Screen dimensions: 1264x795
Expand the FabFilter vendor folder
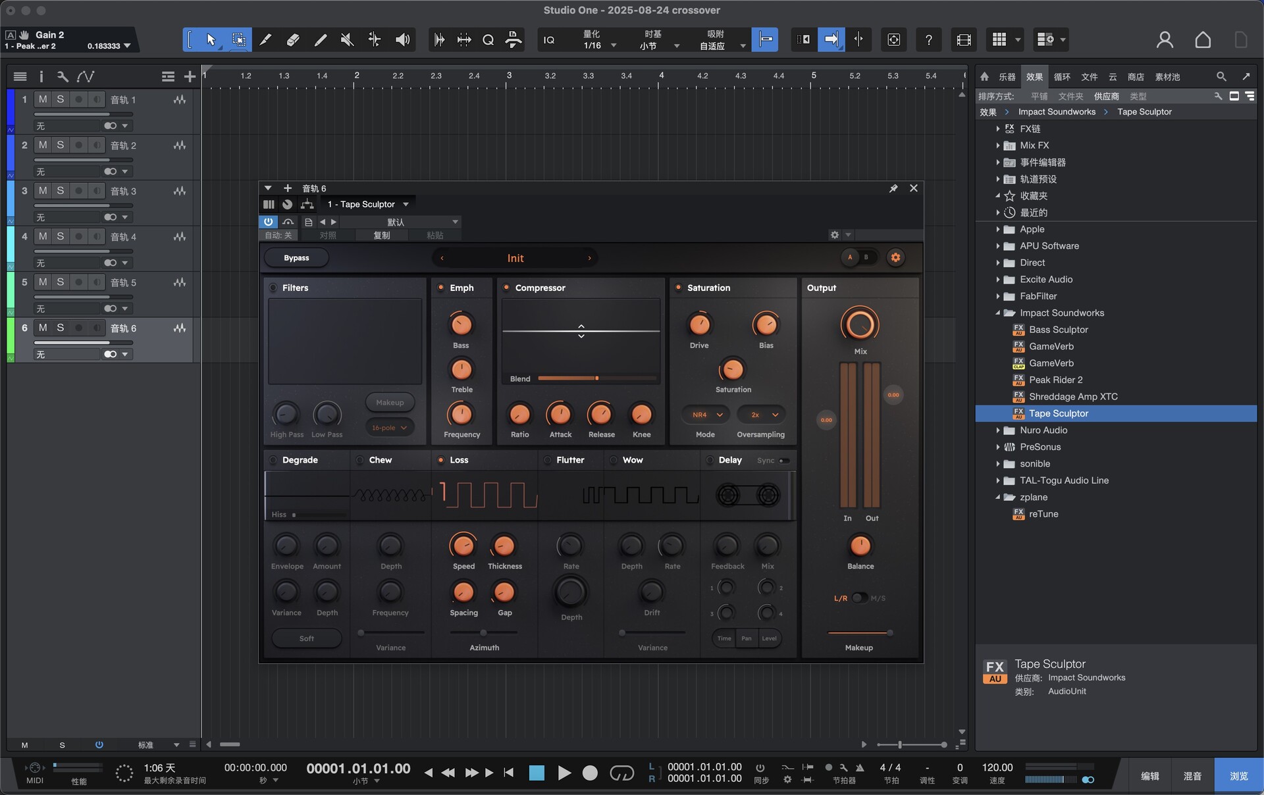point(998,296)
